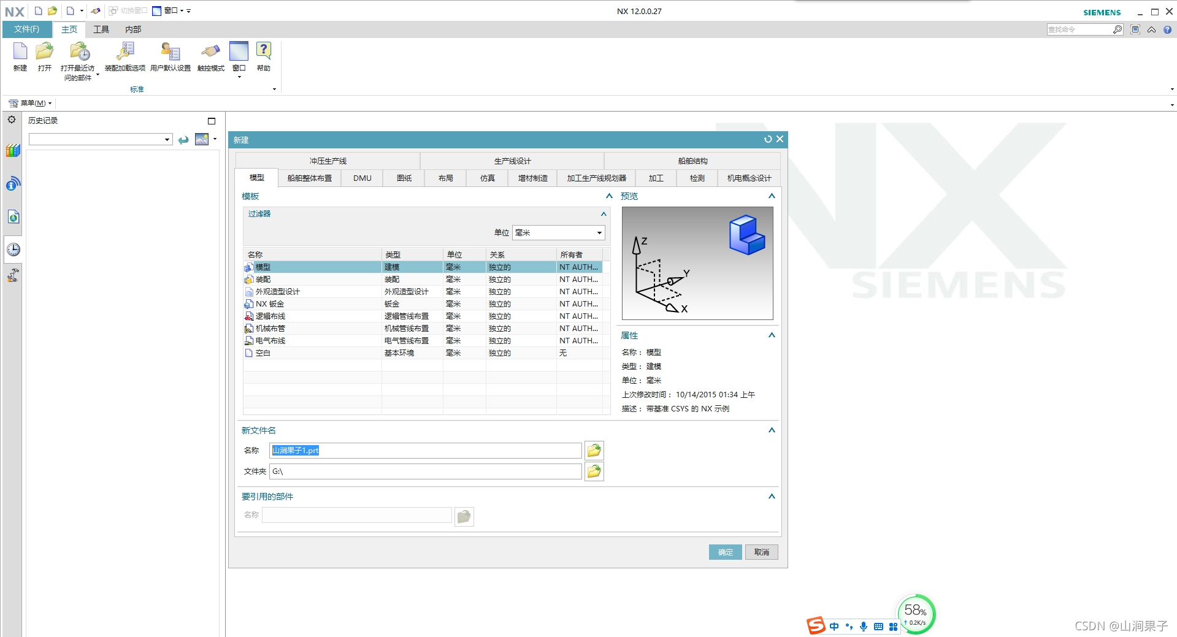This screenshot has height=637, width=1177.
Task: Switch to the 加工 tab
Action: coord(656,178)
